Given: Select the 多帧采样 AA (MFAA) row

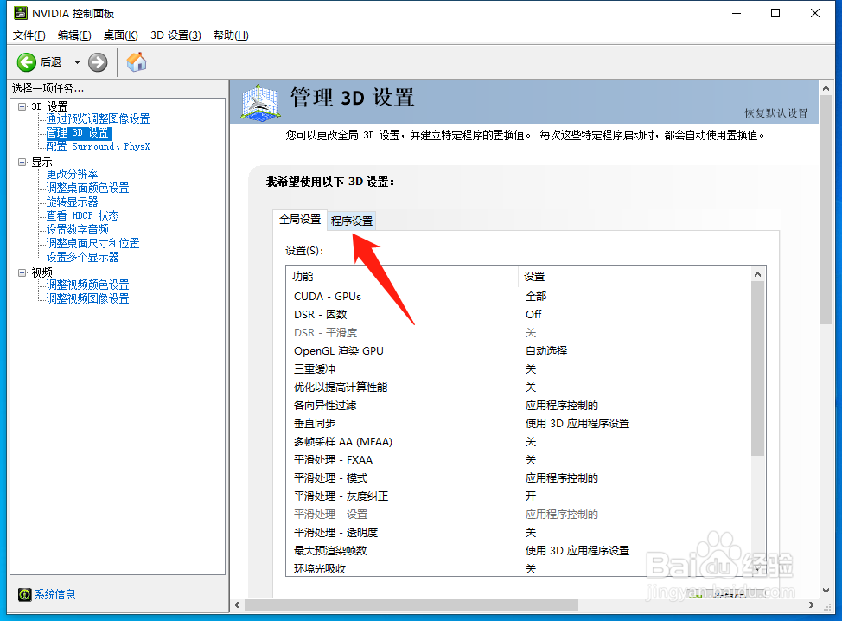Looking at the screenshot, I should tap(519, 442).
